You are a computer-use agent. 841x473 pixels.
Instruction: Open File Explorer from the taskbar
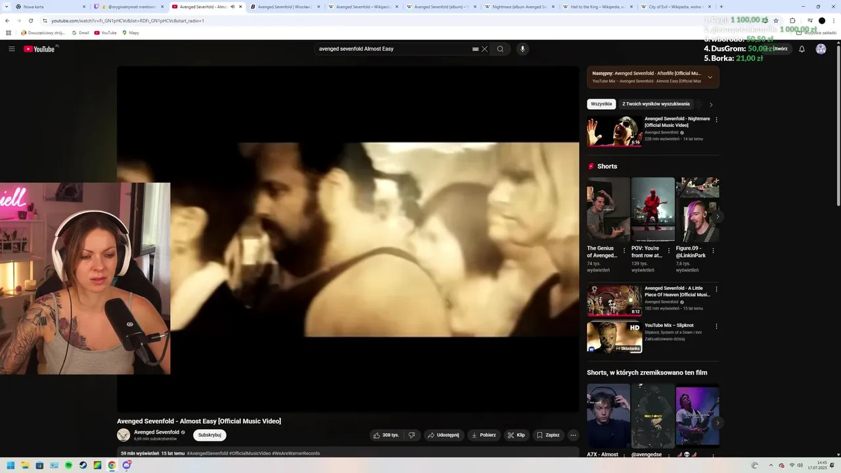coord(25,465)
